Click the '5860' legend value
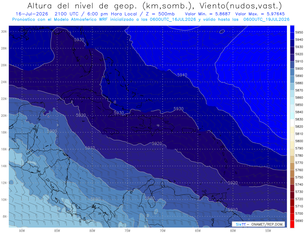This screenshot has width=304, height=234. 299,97
